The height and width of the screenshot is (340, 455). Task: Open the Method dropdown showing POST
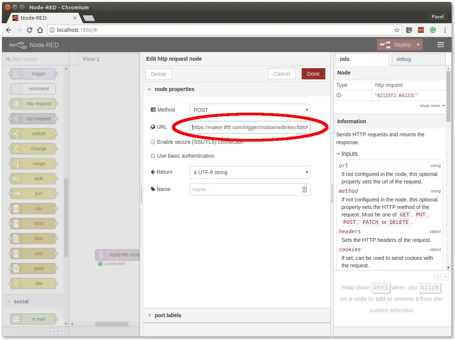pyautogui.click(x=250, y=110)
